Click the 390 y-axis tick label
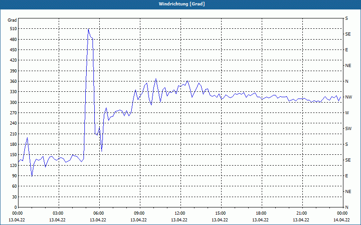Image resolution: width=361 pixels, height=225 pixels. click(x=14, y=71)
